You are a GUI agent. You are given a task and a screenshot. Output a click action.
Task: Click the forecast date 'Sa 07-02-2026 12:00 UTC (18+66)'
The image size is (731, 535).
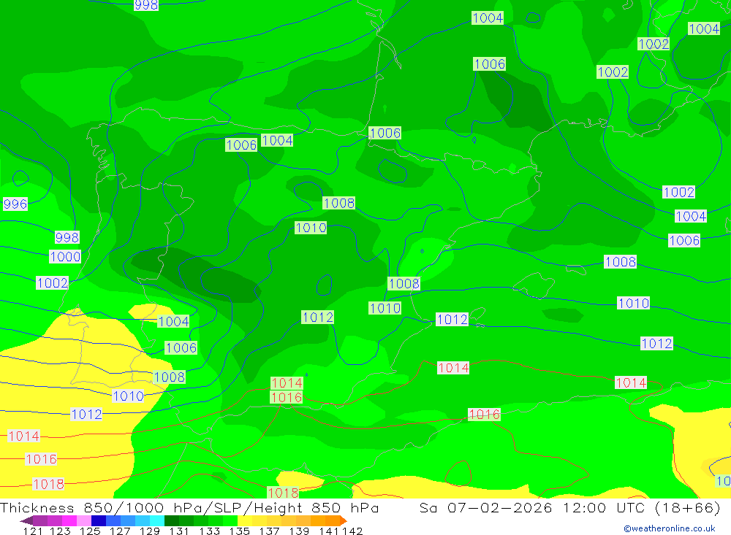coord(569,507)
